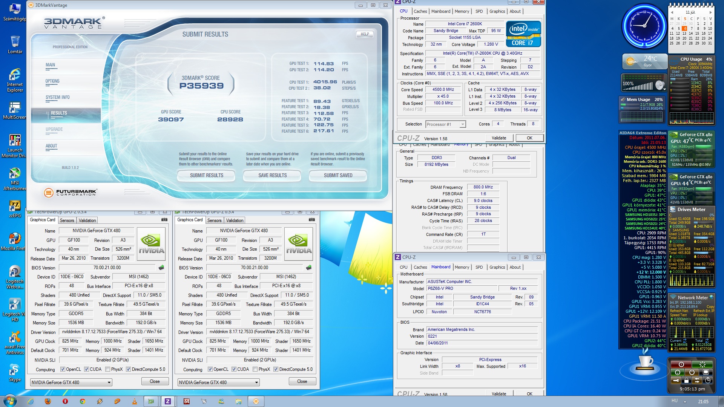Click the AIDA64 taskbar icon

pos(186,401)
